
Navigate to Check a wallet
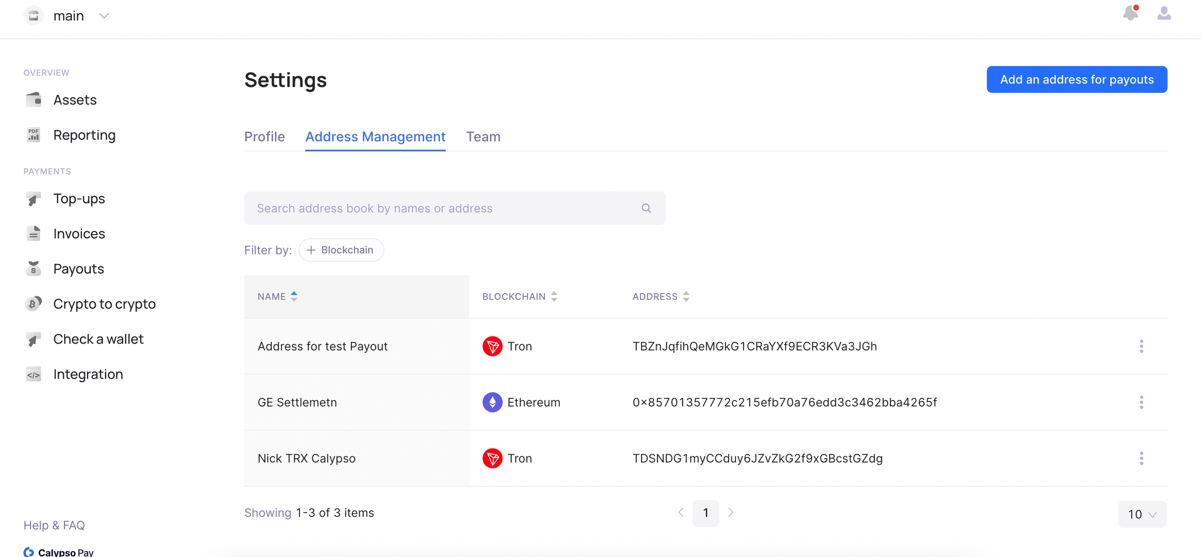tap(98, 339)
